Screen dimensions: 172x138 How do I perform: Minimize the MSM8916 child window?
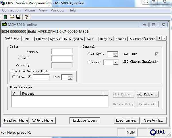[x=144, y=25]
